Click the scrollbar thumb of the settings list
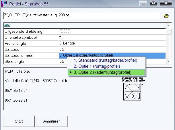Viewport: 175px width, 130px height. 169,32
